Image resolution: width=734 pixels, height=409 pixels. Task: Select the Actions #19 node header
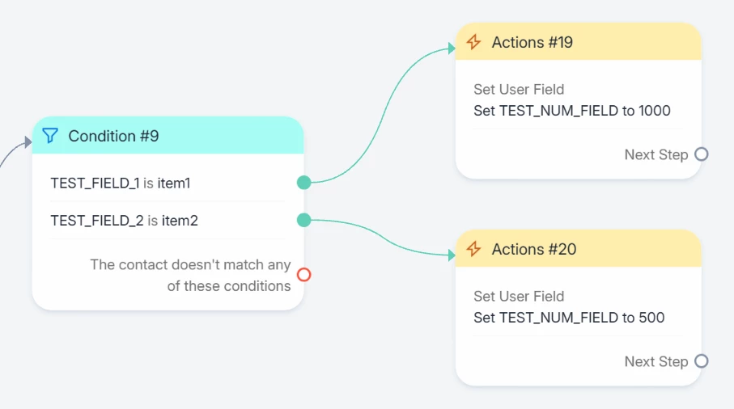[532, 42]
